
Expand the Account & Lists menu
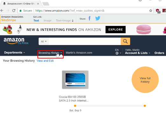tap(137, 53)
